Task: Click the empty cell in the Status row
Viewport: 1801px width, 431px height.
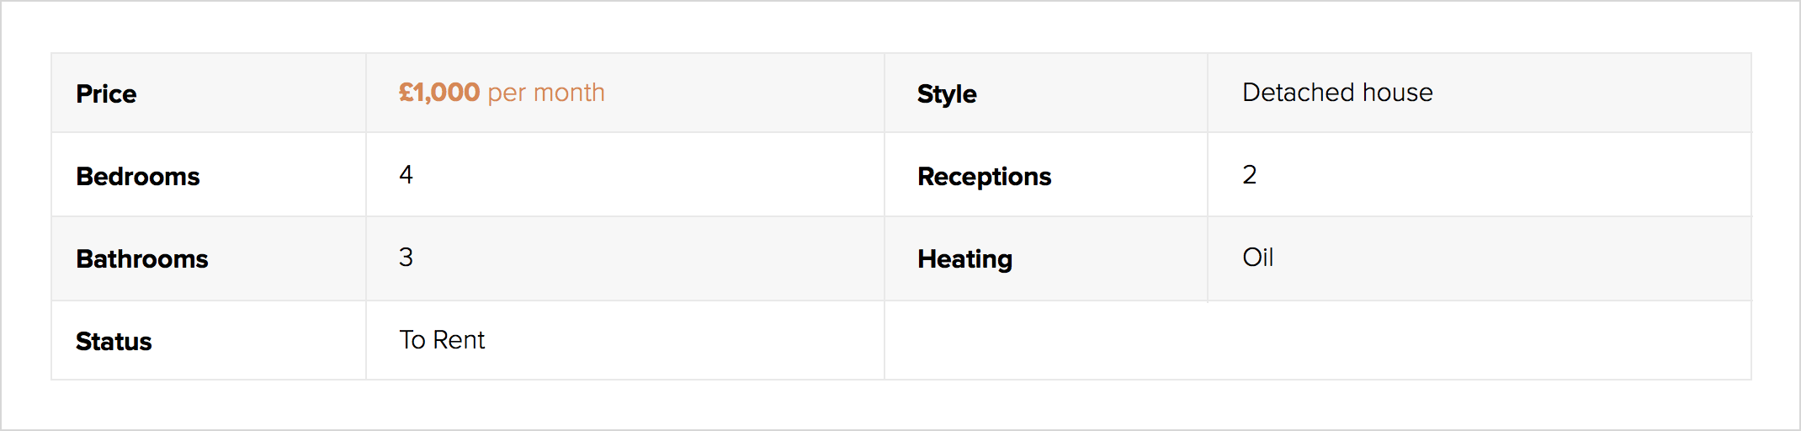Action: 1317,340
